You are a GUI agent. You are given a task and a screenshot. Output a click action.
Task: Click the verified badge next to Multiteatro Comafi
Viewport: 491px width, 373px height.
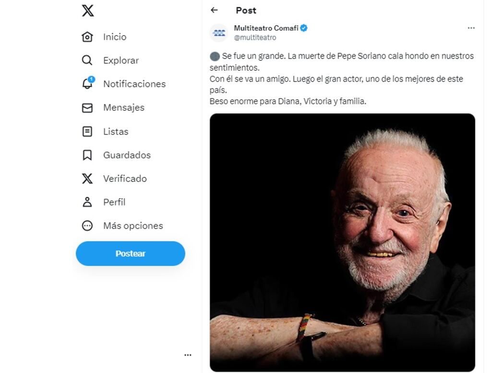point(303,28)
